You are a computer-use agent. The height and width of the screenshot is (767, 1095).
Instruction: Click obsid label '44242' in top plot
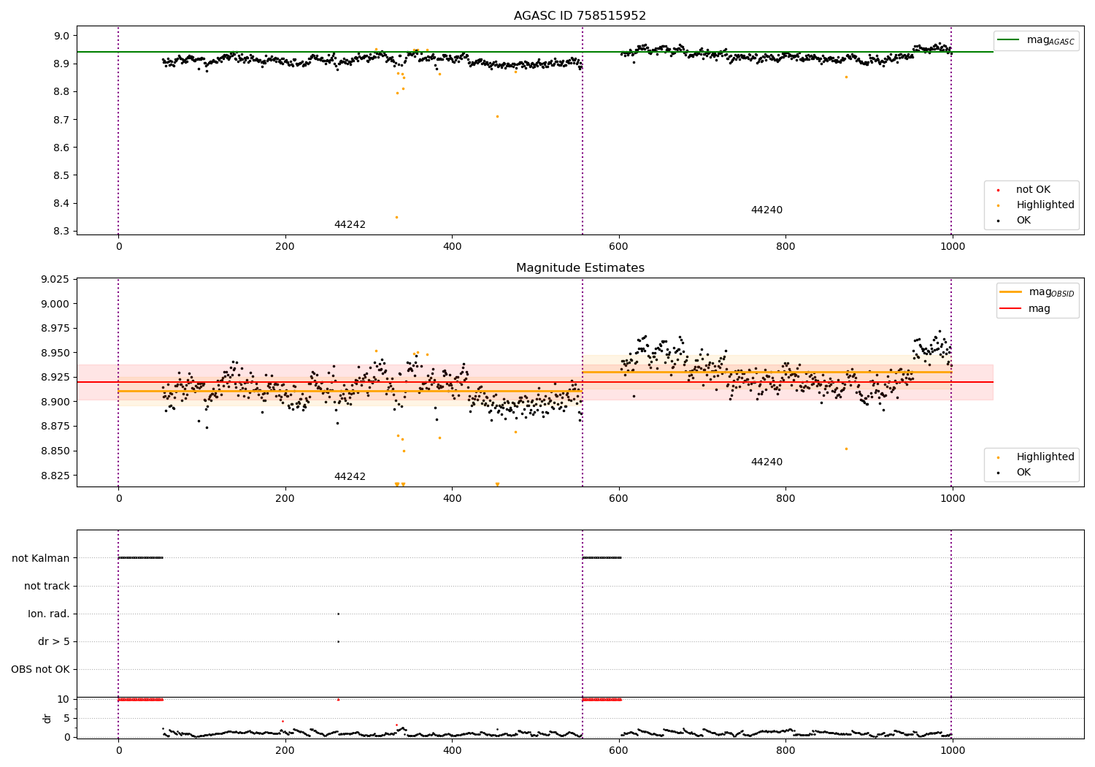pyautogui.click(x=350, y=224)
